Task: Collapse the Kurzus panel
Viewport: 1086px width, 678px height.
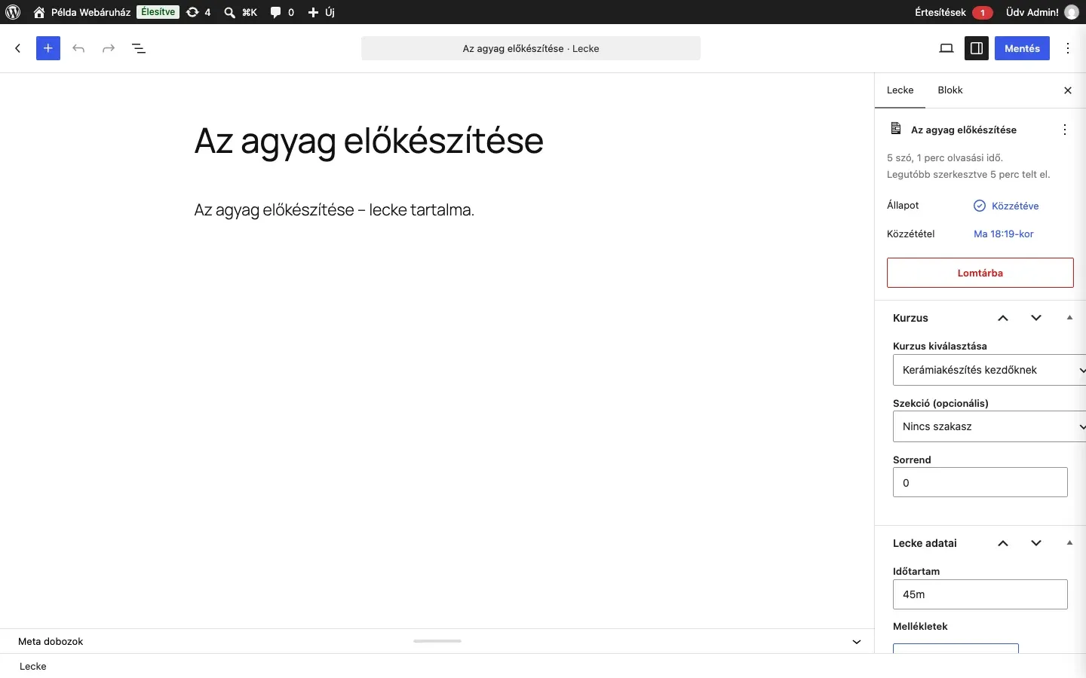Action: (x=1070, y=318)
